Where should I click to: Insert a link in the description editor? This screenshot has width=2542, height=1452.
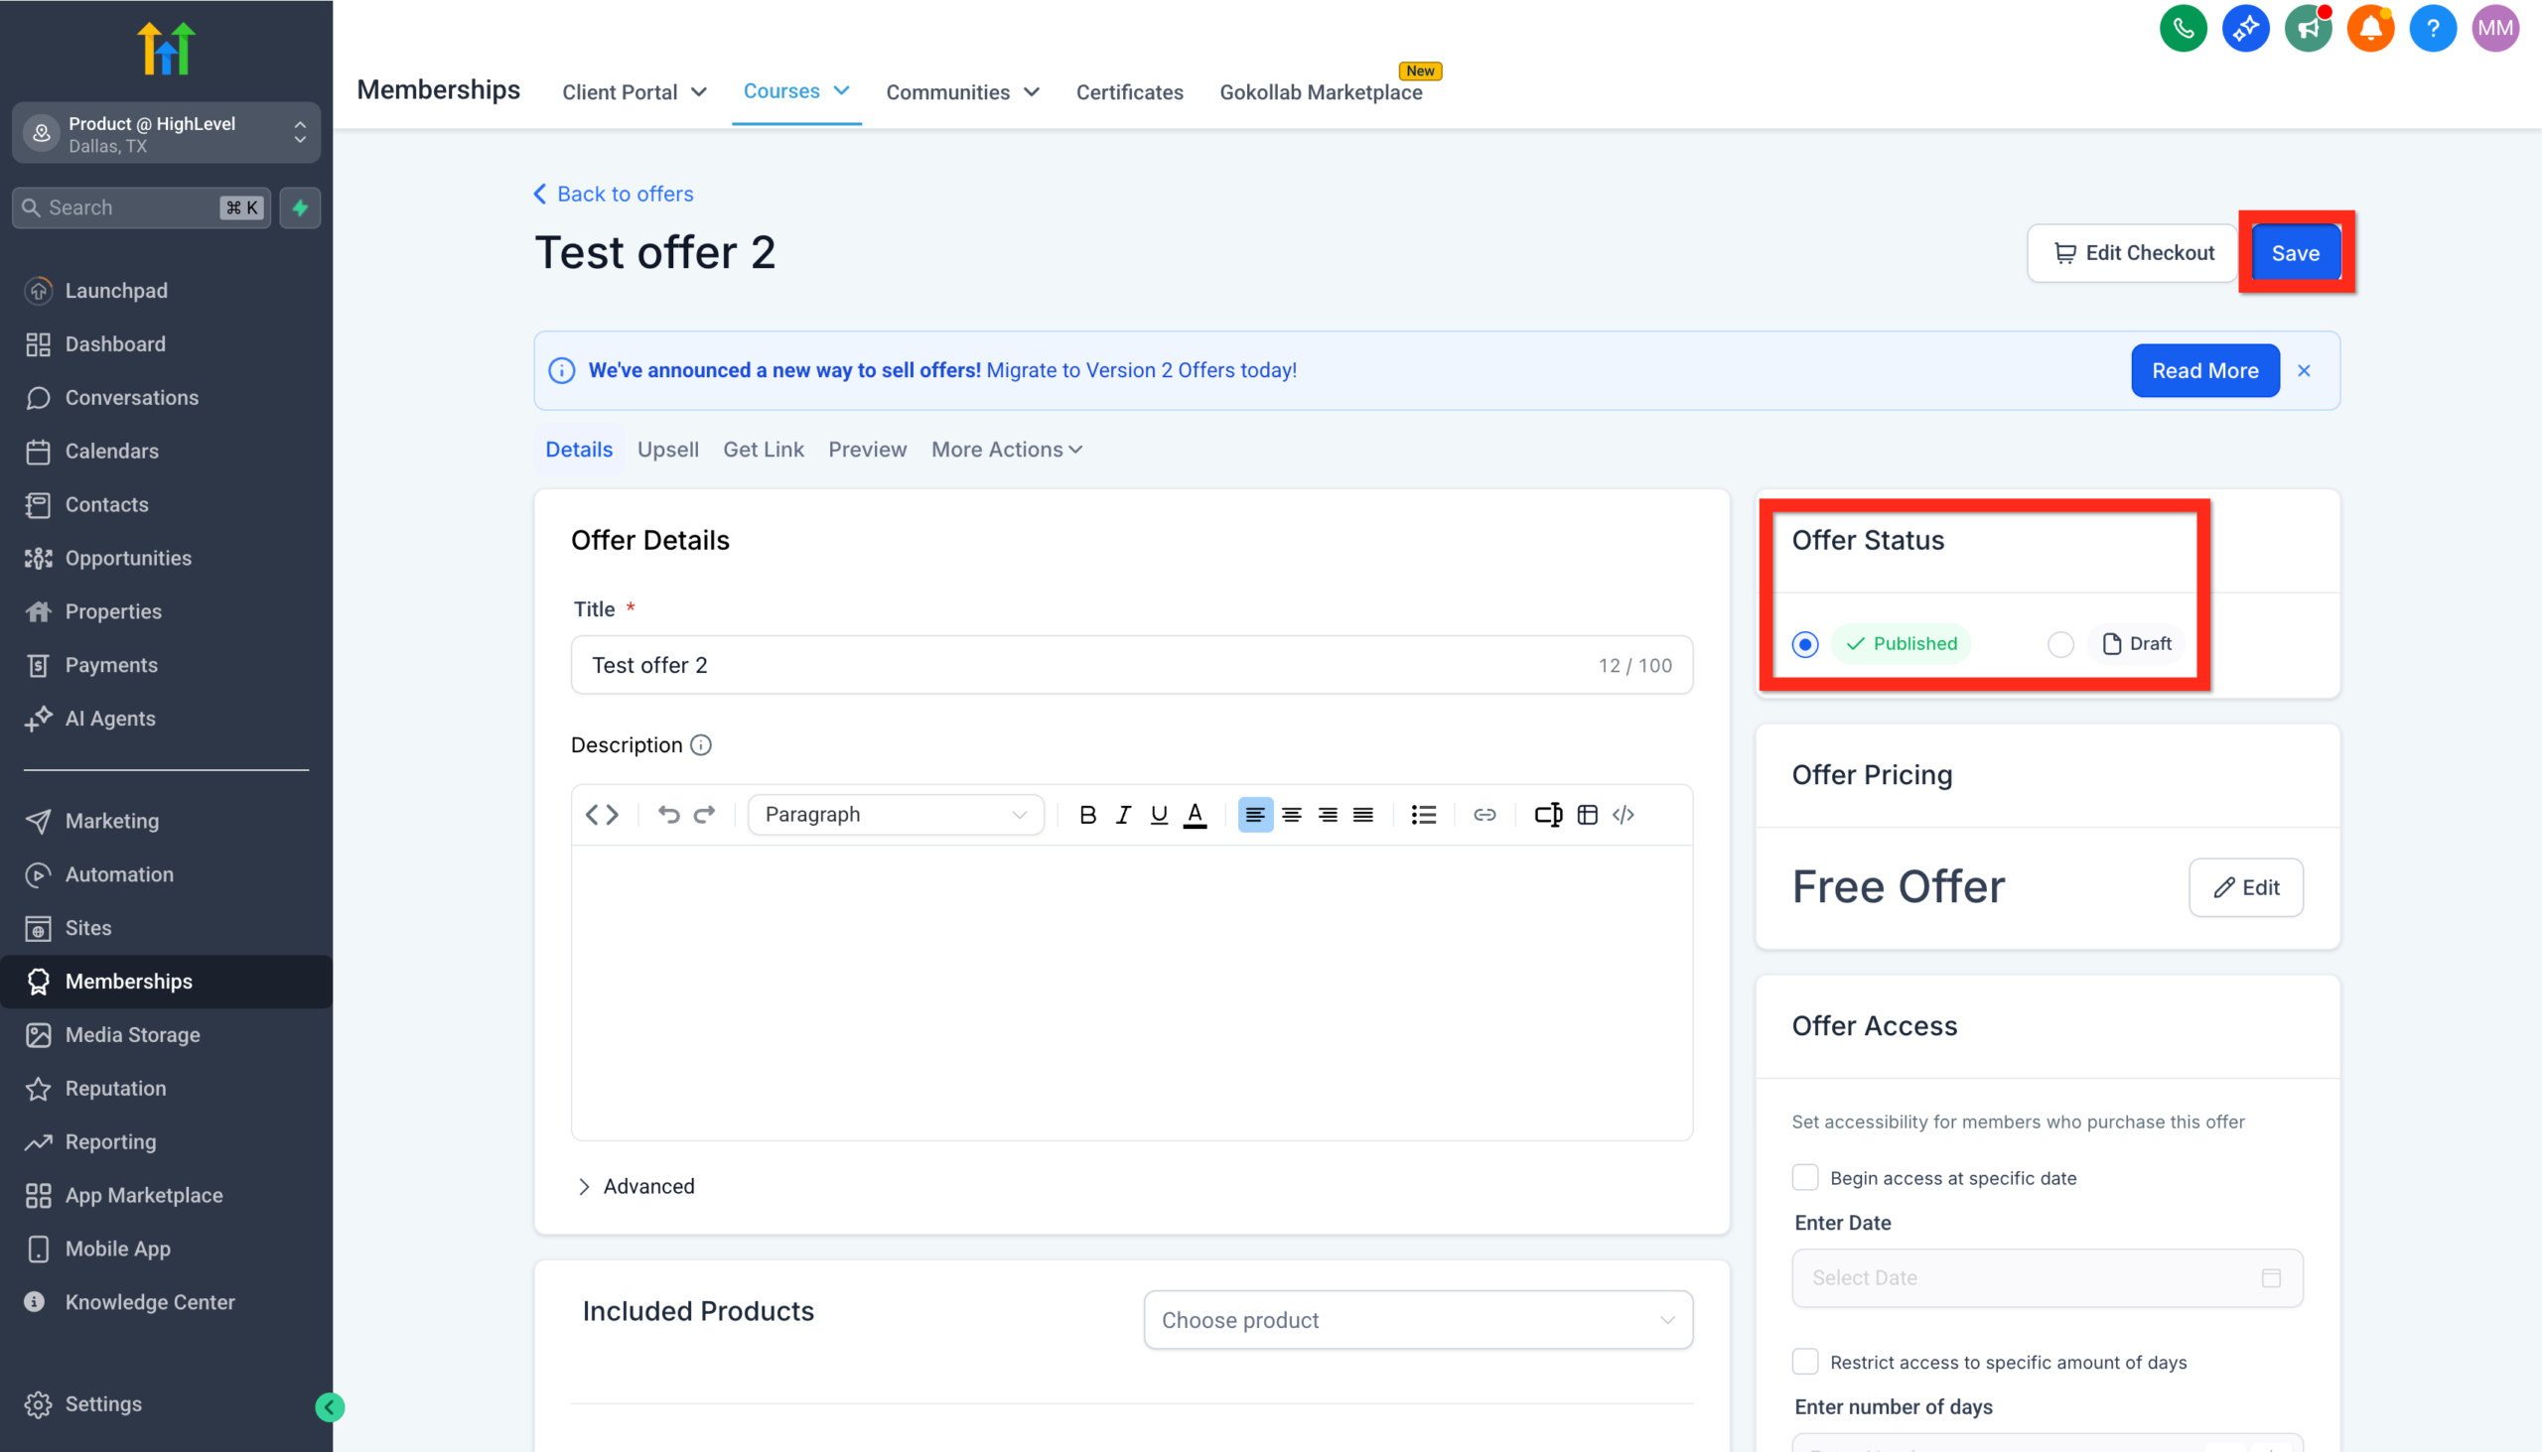pos(1484,814)
